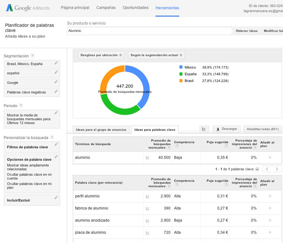
Task: Click help icon next to Segmentación
Action: (x=33, y=56)
